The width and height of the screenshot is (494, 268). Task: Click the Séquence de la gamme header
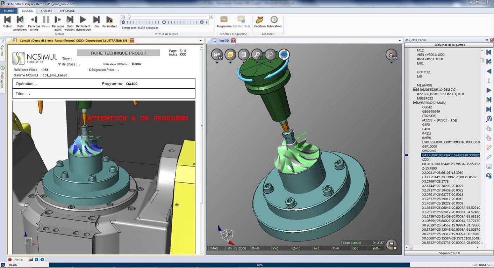[449, 45]
